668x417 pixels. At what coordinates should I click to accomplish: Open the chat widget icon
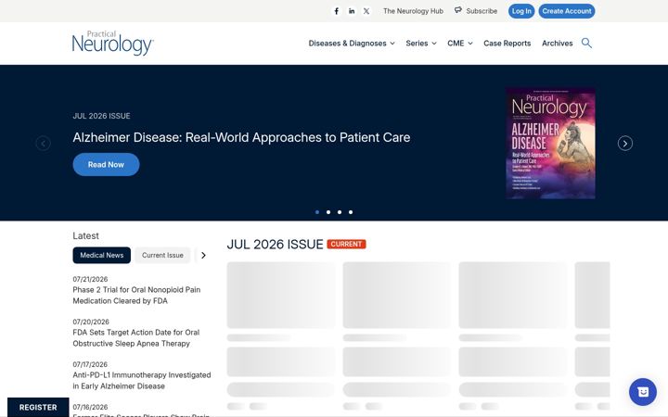pyautogui.click(x=643, y=392)
